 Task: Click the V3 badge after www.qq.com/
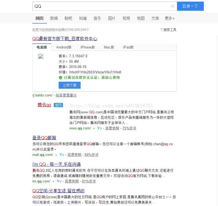click(x=99, y=128)
